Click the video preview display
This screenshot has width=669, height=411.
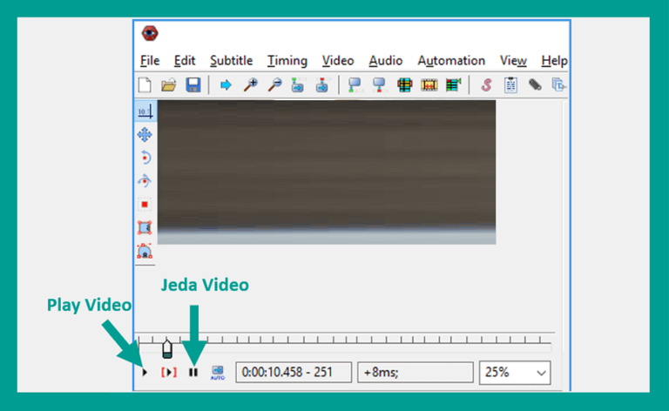[x=327, y=172]
